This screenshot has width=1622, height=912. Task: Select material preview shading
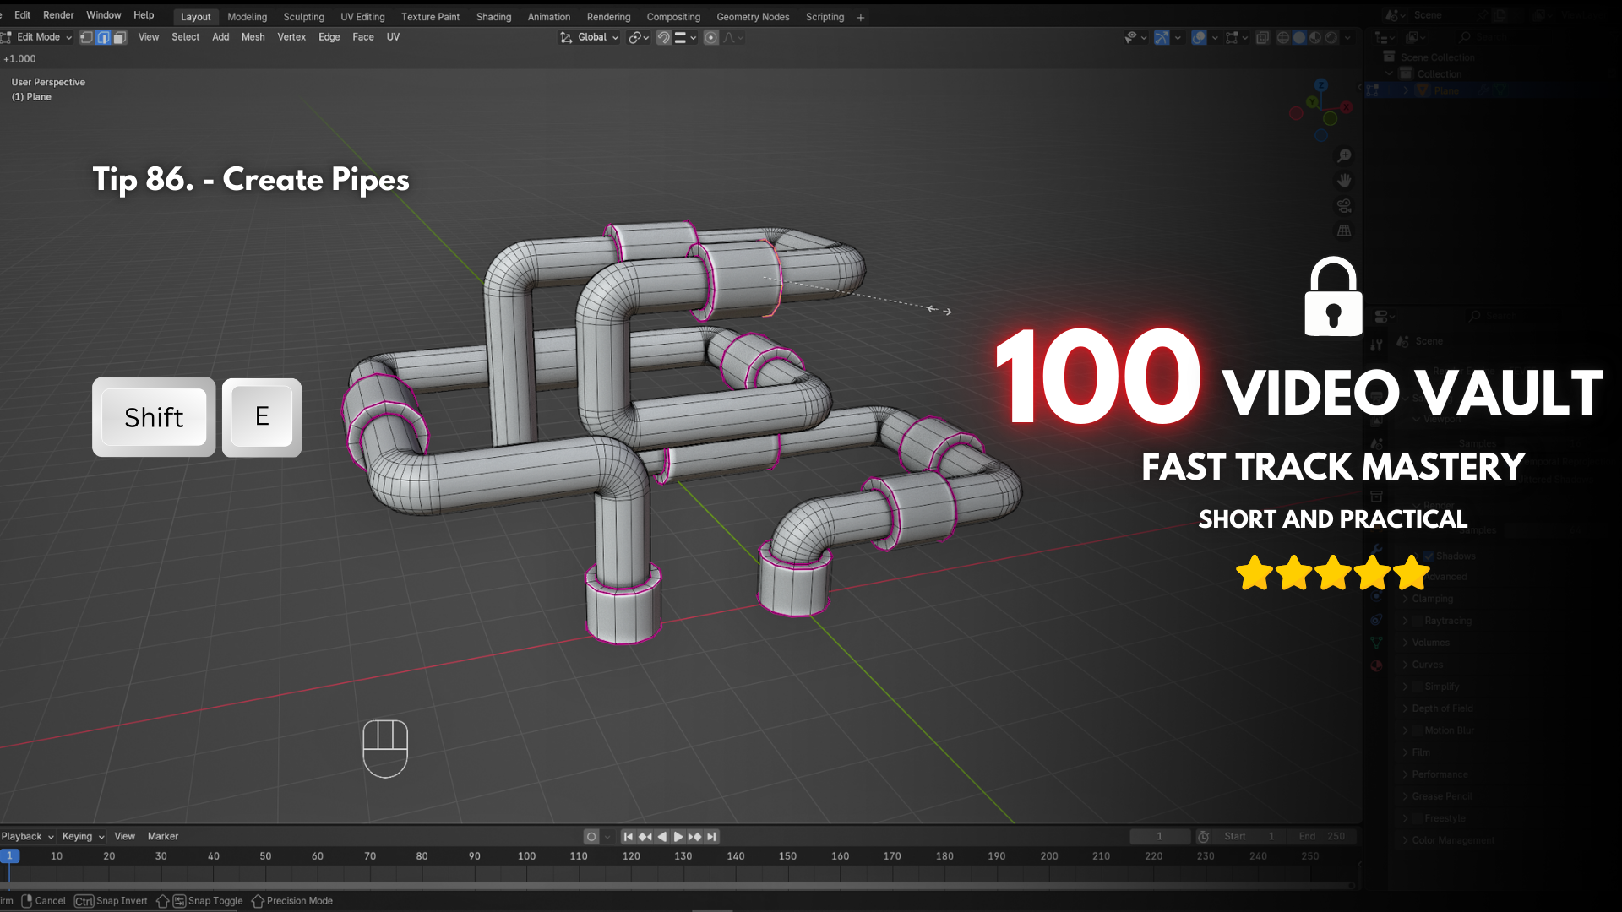click(1315, 37)
